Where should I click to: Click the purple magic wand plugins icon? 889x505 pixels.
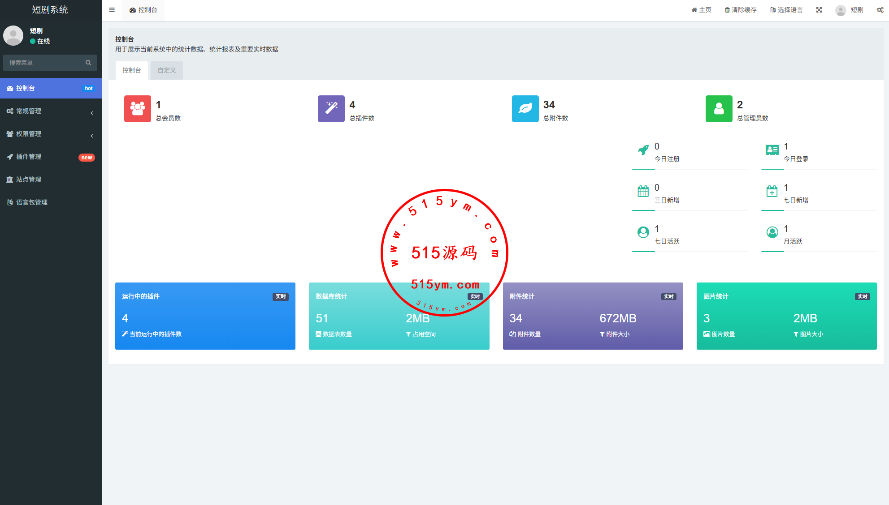tap(331, 109)
